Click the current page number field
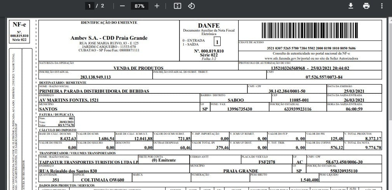The height and width of the screenshot is (190, 392). point(90,6)
